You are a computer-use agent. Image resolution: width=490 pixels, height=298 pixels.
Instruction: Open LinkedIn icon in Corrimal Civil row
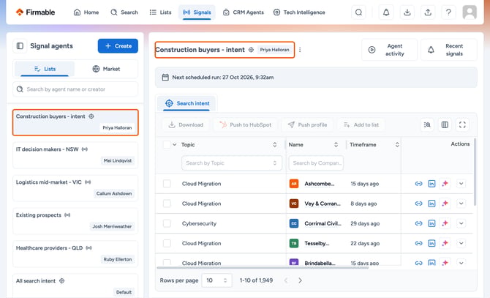coord(431,223)
